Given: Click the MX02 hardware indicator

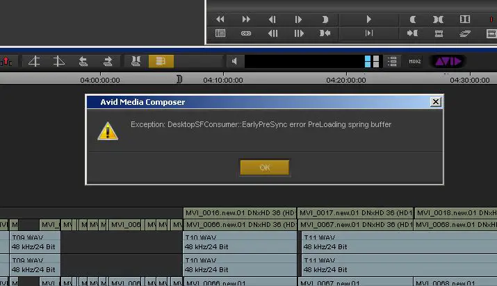Looking at the screenshot, I should click(x=414, y=61).
